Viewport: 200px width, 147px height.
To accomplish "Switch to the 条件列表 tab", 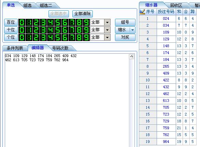I will pos(15,48).
